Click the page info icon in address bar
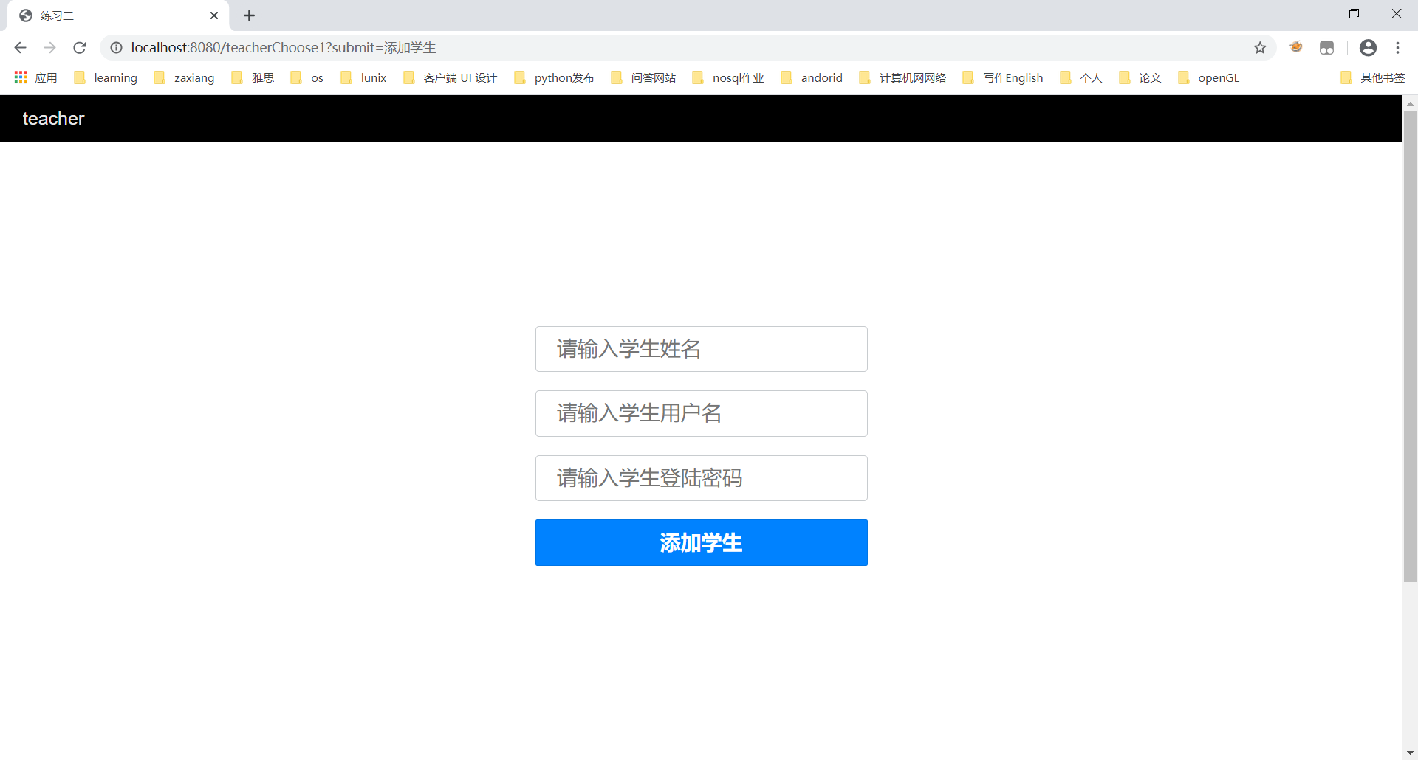 pyautogui.click(x=116, y=47)
